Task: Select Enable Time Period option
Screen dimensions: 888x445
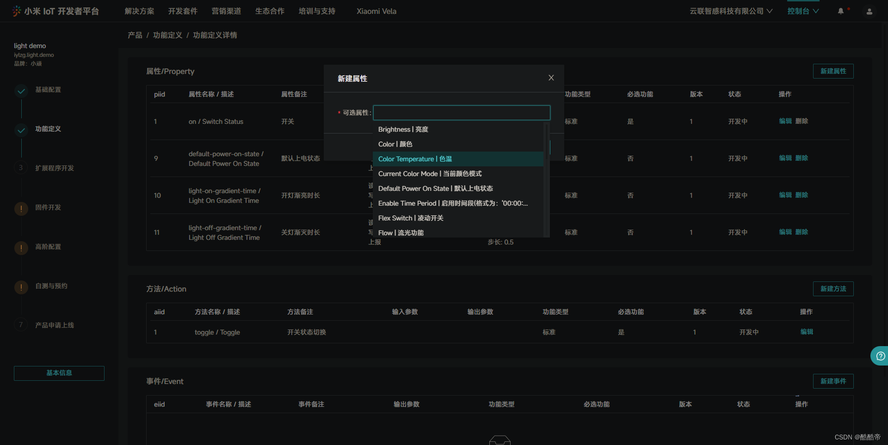Action: point(458,203)
